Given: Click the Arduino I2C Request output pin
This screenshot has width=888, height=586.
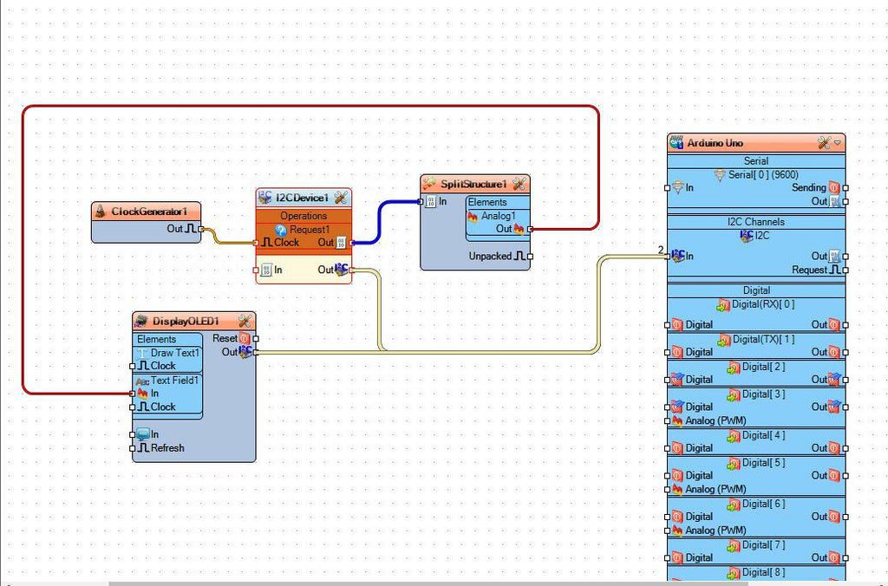Looking at the screenshot, I should (x=846, y=270).
